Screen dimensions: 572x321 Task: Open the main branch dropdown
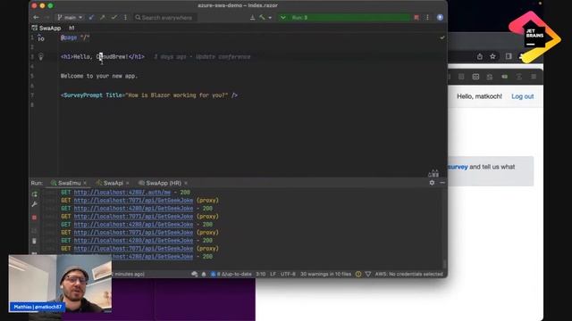(x=70, y=18)
